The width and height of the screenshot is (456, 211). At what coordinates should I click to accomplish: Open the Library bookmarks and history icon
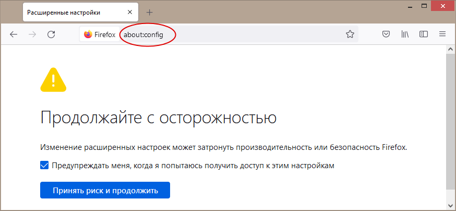tap(405, 34)
